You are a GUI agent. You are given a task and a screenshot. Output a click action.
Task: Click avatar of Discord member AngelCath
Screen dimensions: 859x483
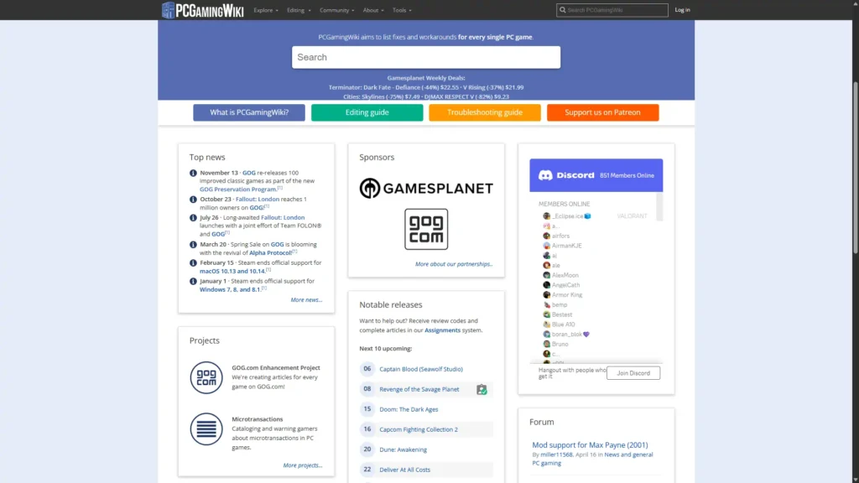(x=546, y=285)
